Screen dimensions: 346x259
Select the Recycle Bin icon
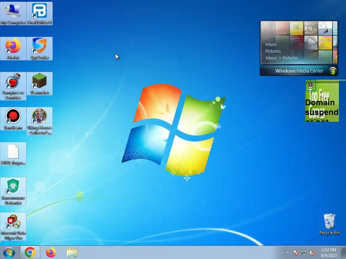pyautogui.click(x=329, y=224)
